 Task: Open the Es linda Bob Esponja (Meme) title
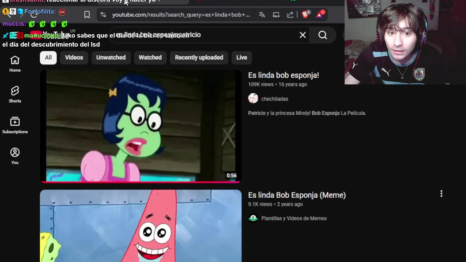coord(297,195)
